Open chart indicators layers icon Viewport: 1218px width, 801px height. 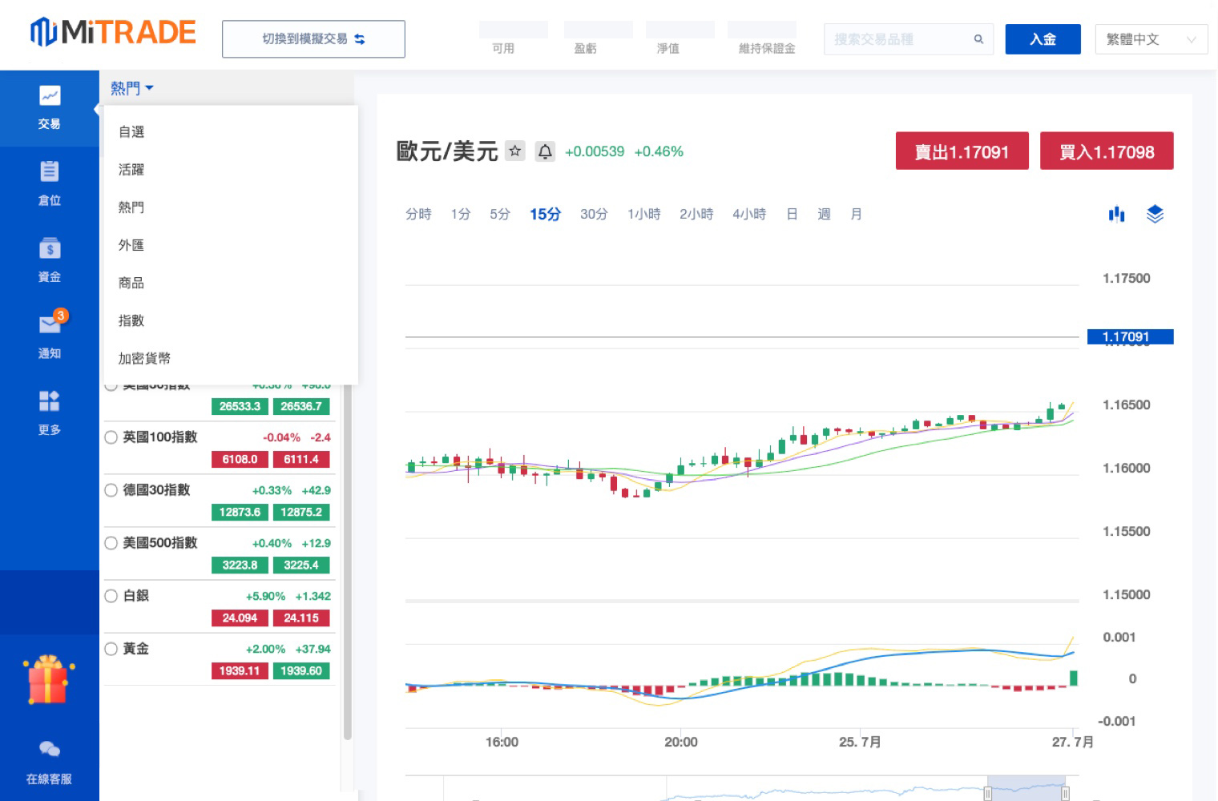(x=1155, y=214)
